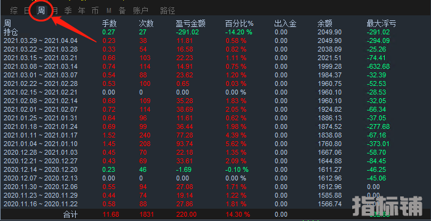Select the 路径 path tab
The height and width of the screenshot is (221, 431).
pyautogui.click(x=167, y=10)
